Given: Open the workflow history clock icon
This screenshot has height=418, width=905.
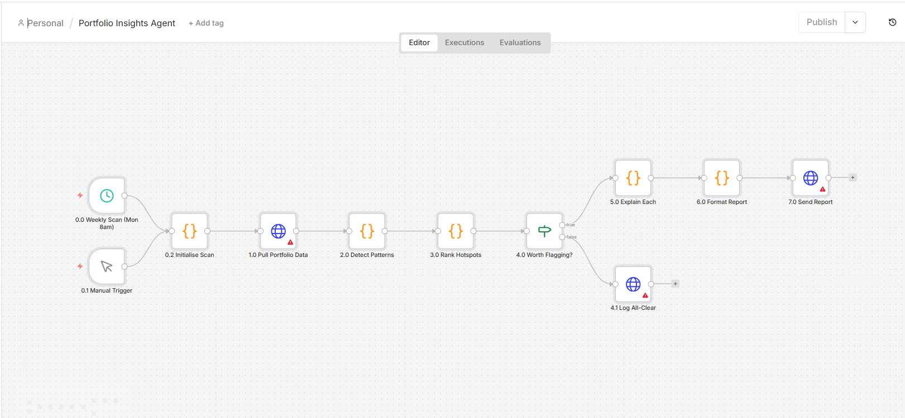Looking at the screenshot, I should tap(892, 22).
